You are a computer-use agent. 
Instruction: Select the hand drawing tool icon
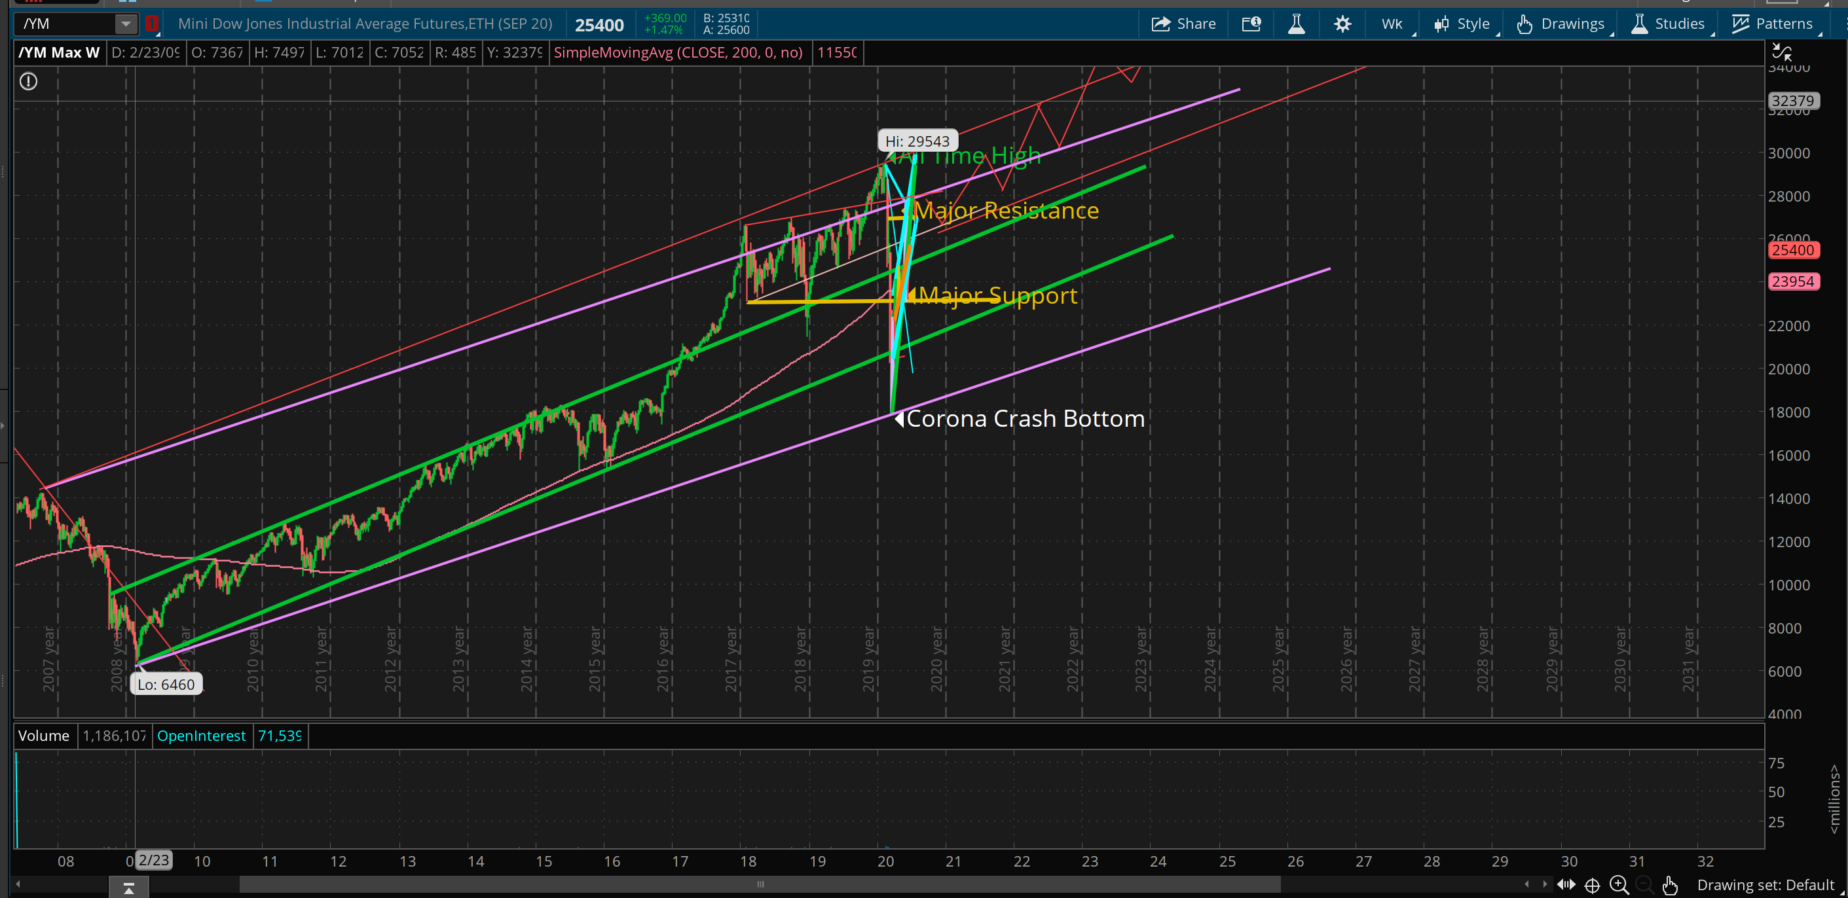point(1670,885)
